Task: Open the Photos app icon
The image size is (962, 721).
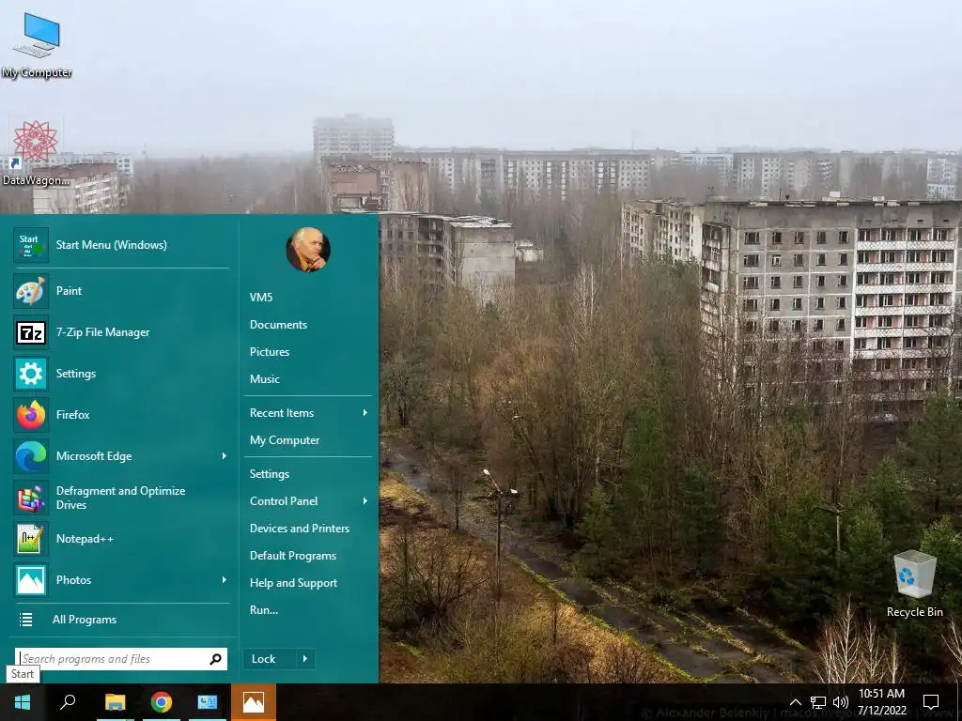Action: click(31, 580)
